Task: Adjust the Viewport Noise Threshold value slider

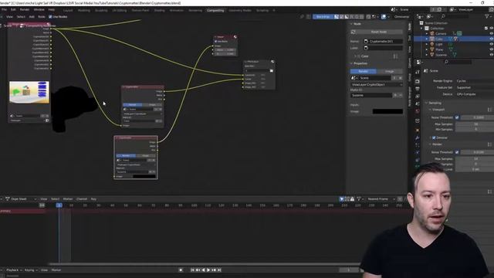Action: pyautogui.click(x=477, y=117)
